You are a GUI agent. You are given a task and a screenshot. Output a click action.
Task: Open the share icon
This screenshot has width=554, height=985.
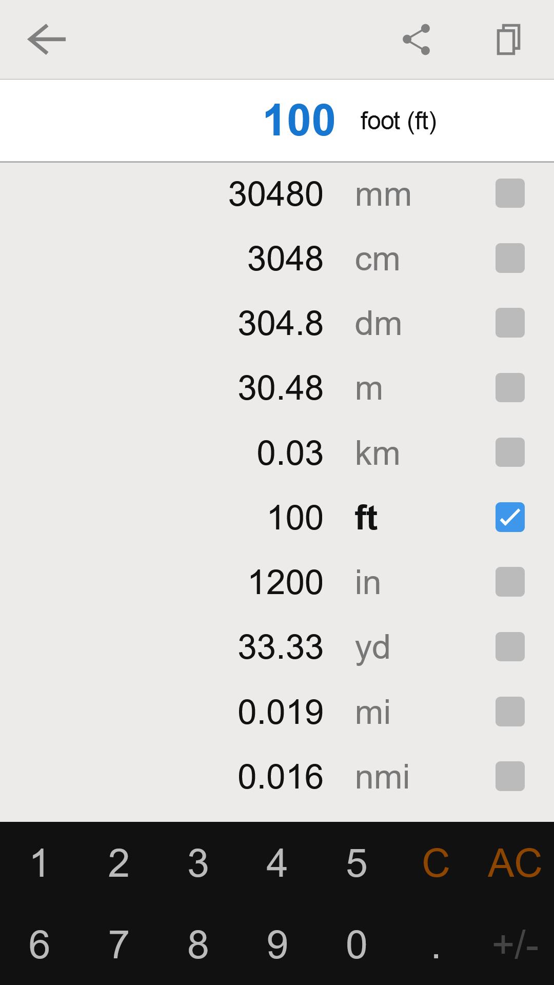click(x=416, y=40)
